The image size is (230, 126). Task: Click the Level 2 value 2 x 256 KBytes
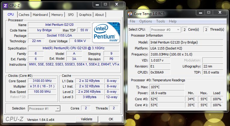click(89, 91)
